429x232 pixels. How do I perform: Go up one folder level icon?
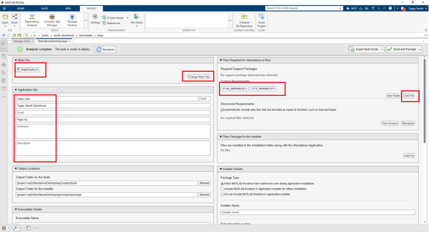point(14,35)
